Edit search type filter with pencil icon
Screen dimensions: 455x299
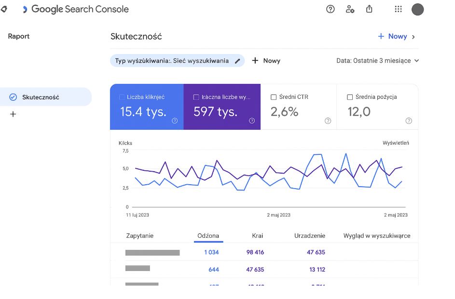[x=237, y=61]
